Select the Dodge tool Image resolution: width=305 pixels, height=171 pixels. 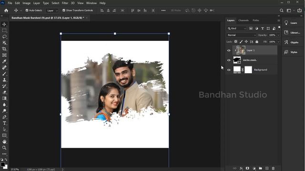pyautogui.click(x=4, y=111)
